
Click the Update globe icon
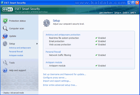click(x=5, y=36)
